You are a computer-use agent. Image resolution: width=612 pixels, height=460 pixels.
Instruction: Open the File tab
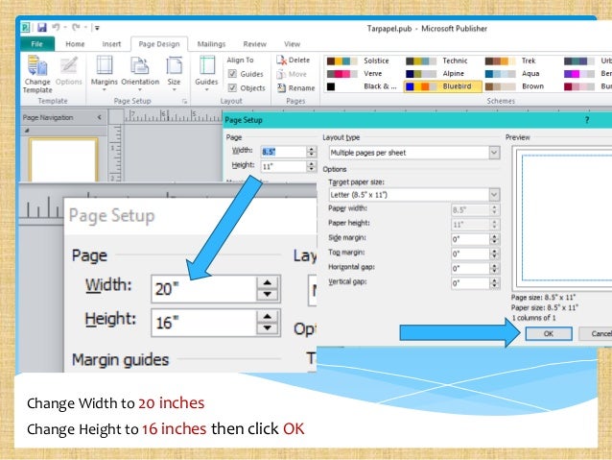(37, 44)
